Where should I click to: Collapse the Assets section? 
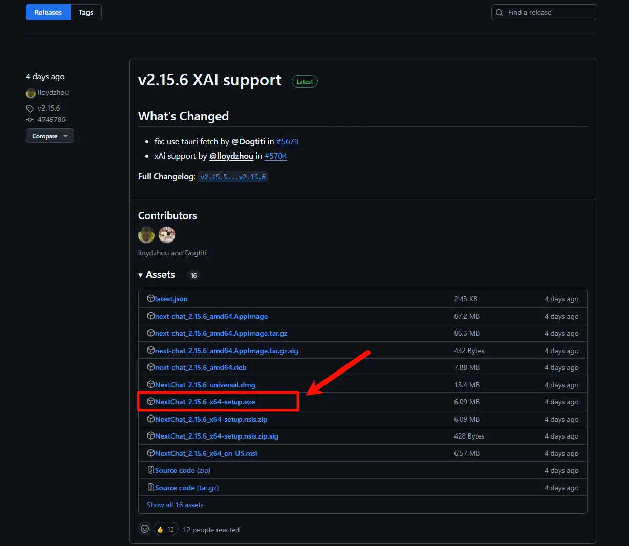[157, 275]
